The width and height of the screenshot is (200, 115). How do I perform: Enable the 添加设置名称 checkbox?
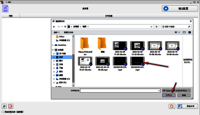click(x=3, y=112)
